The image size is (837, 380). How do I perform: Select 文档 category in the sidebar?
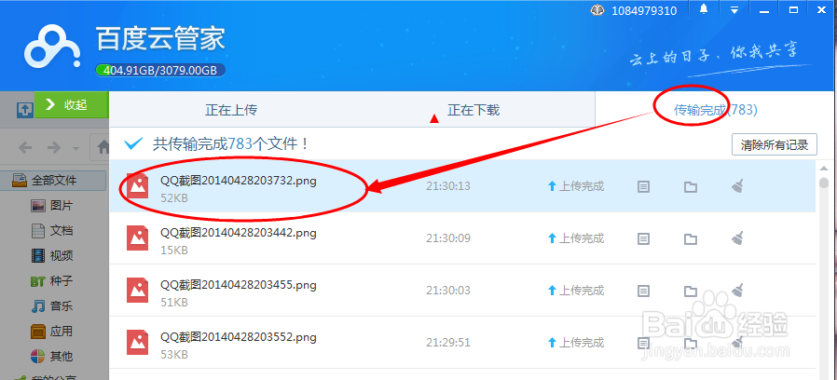[x=53, y=231]
